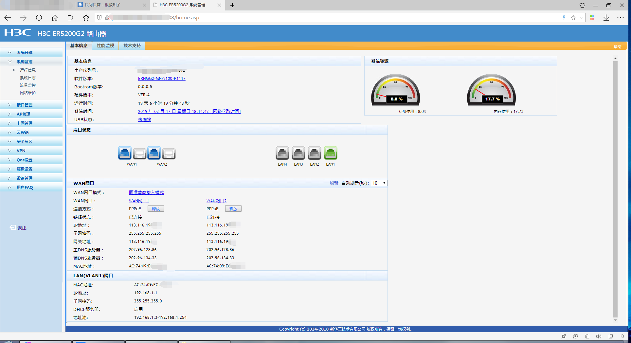Open the WAN网口2 link
The height and width of the screenshot is (343, 631).
point(216,201)
